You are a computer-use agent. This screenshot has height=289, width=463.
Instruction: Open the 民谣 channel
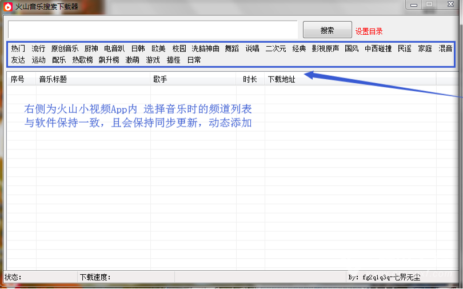405,48
